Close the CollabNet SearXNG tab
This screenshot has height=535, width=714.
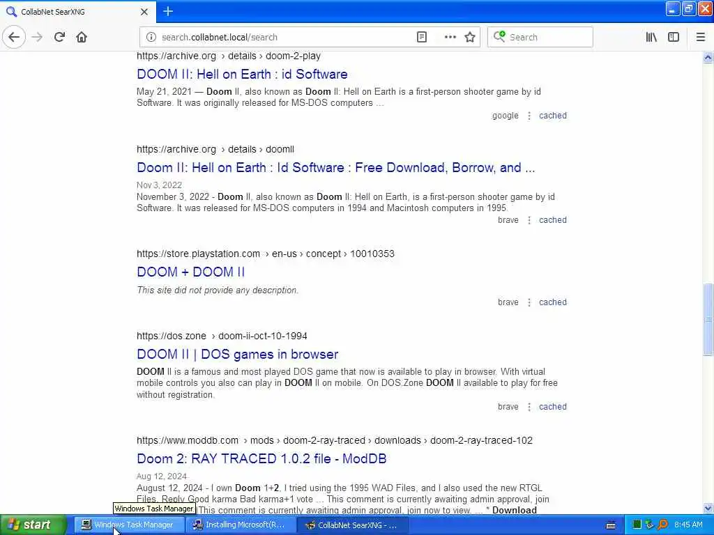tap(144, 12)
